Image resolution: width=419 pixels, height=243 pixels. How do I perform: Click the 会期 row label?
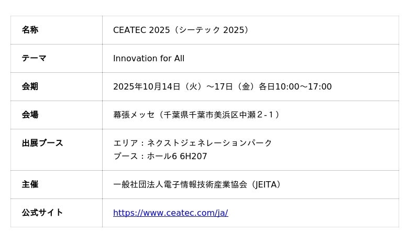click(x=30, y=86)
